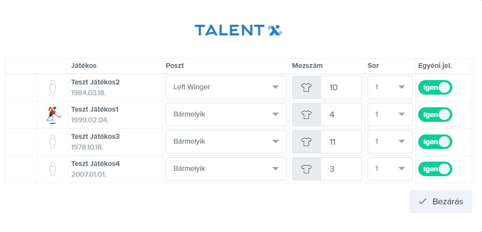Screen dimensions: 482x232
Task: Click Teszt Játékos2's placeholder avatar icon
Action: [53, 88]
